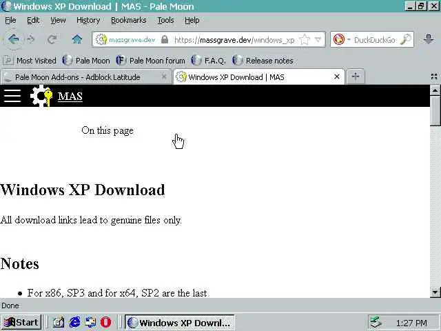Open the Release notes bookmark
Image resolution: width=441 pixels, height=331 pixels.
click(x=263, y=61)
